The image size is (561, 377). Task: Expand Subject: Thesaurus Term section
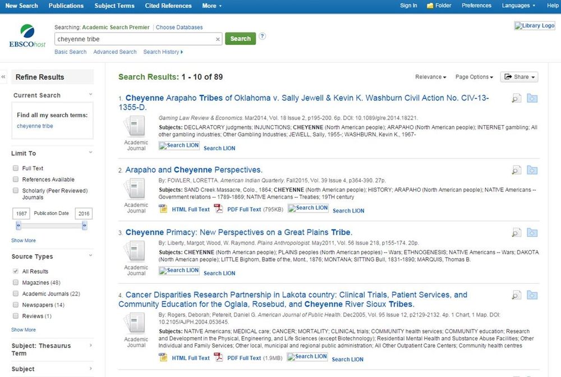pos(90,346)
